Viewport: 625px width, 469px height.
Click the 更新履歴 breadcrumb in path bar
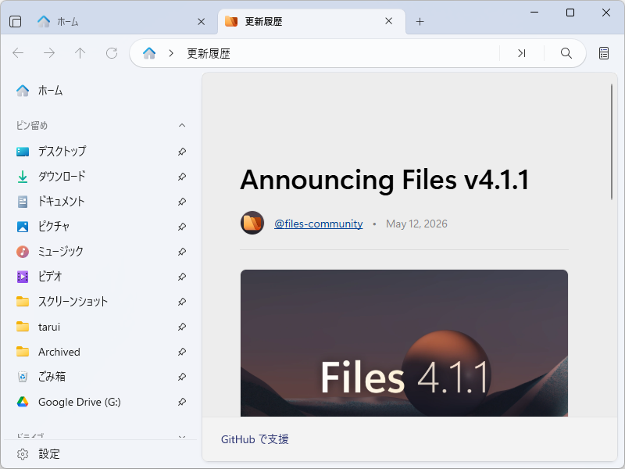tap(209, 53)
